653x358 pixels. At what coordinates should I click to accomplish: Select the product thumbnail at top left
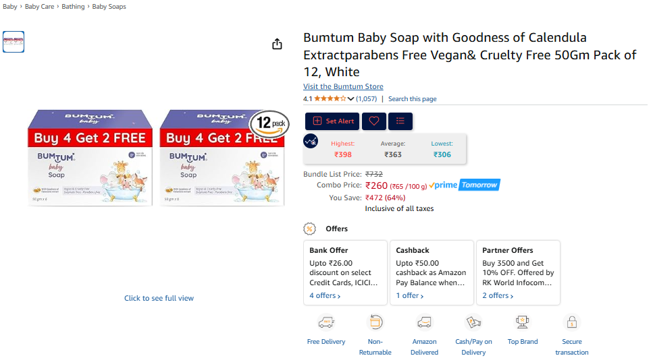pos(14,42)
